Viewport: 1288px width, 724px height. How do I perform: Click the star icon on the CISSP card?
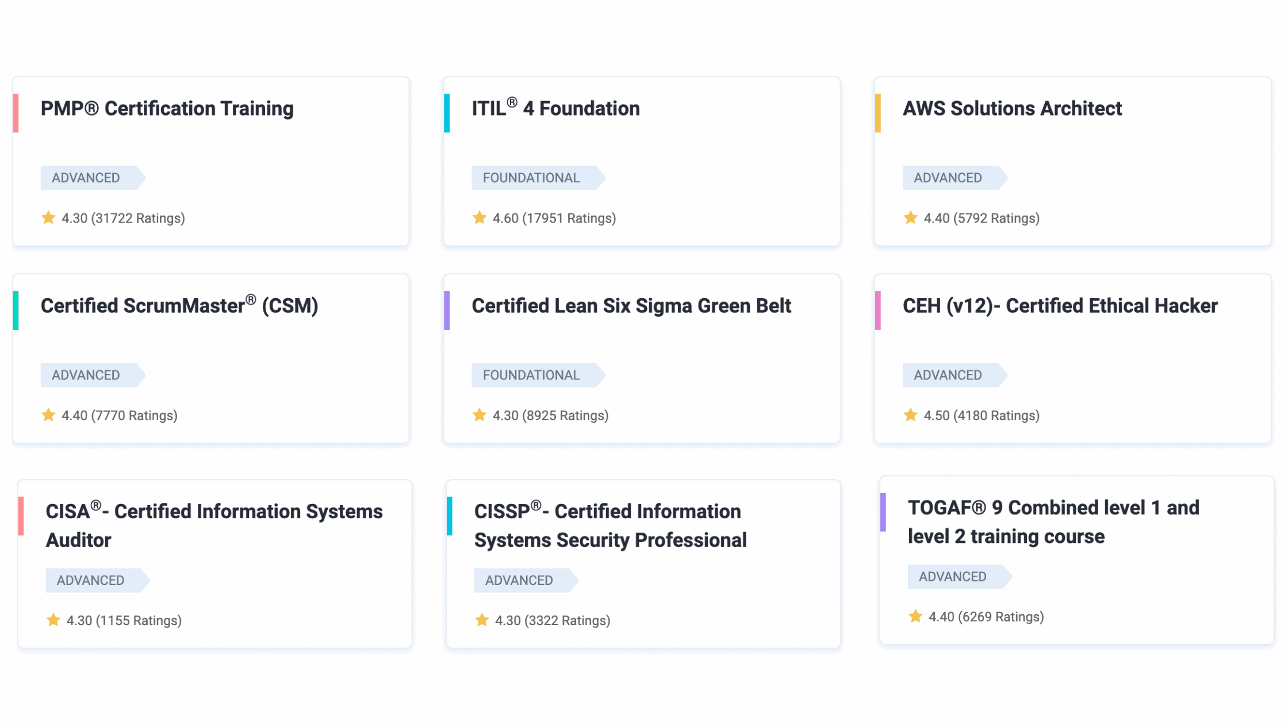pos(482,620)
